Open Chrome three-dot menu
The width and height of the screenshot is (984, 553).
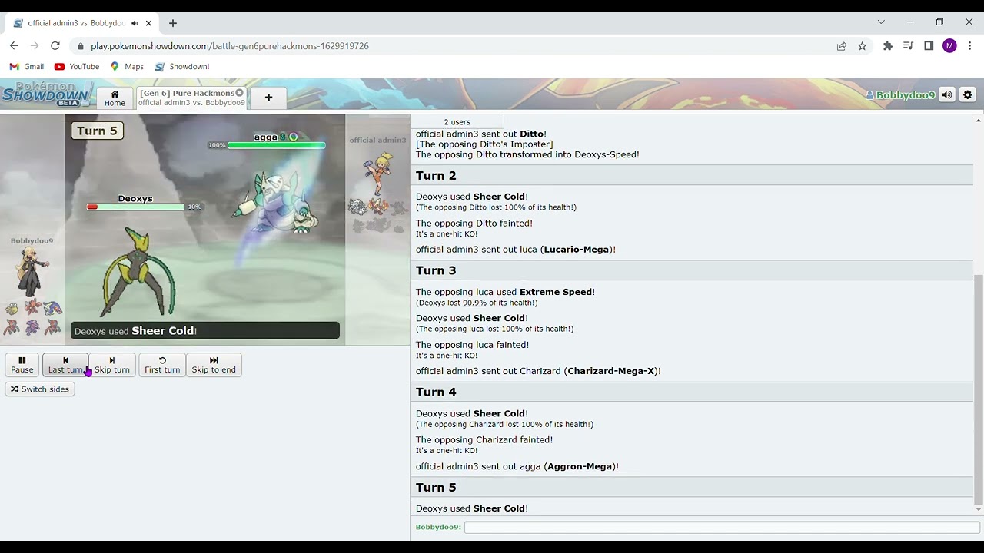tap(970, 46)
